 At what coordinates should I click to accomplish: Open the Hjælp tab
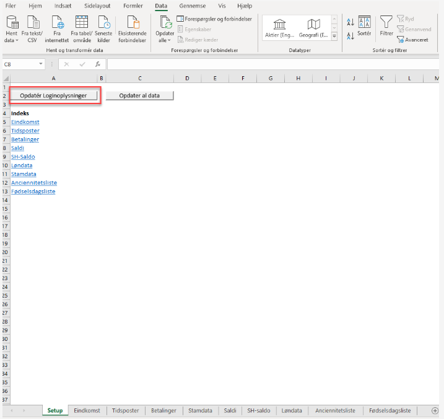(x=245, y=6)
